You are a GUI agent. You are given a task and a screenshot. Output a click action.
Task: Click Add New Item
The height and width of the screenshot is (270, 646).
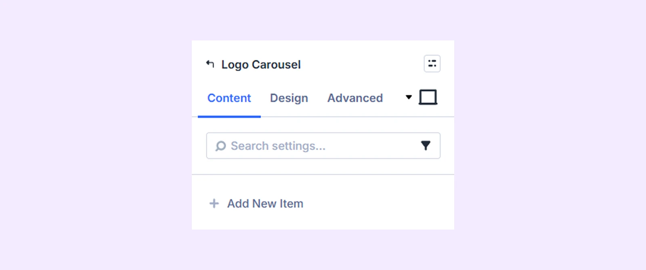(x=265, y=203)
